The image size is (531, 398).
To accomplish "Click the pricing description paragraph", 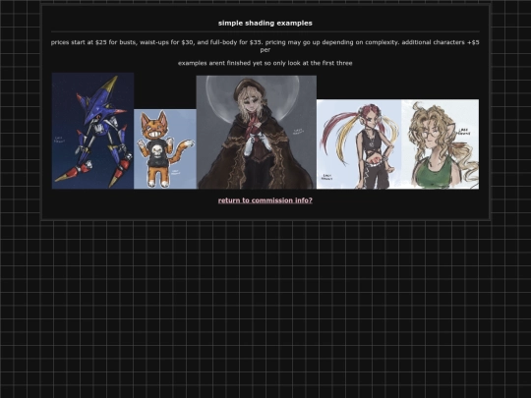I will click(265, 46).
